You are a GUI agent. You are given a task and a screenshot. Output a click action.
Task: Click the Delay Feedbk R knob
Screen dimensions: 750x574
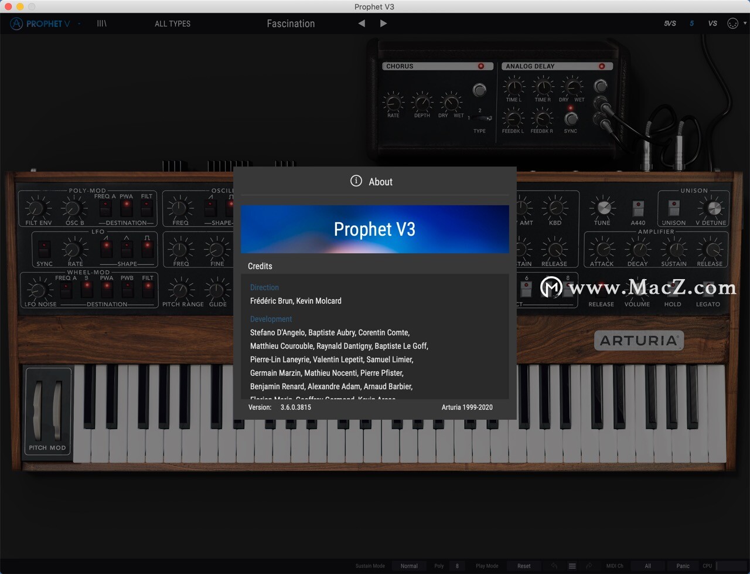(542, 118)
